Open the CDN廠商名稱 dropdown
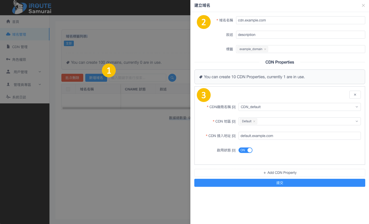 (299, 107)
